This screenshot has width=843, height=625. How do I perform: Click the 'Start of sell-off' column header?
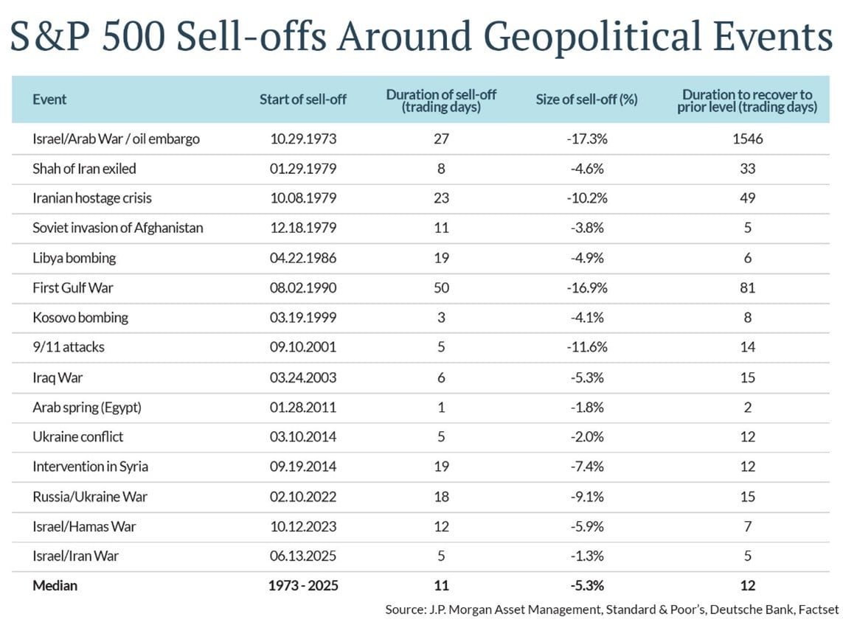[302, 99]
